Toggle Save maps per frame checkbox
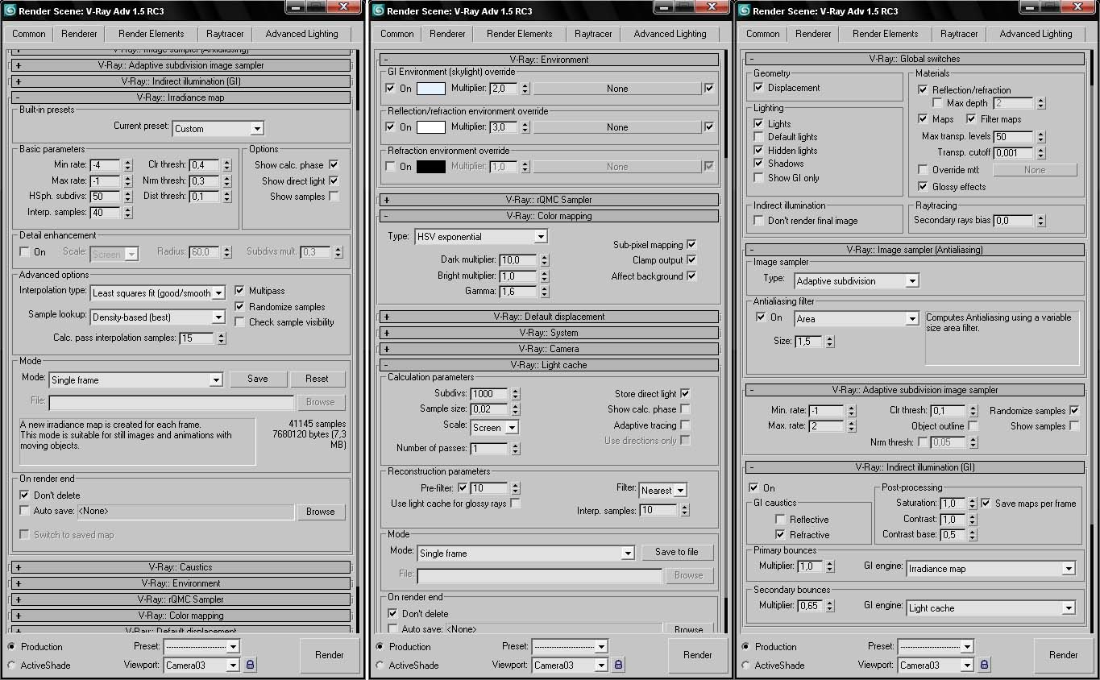Viewport: 1100px width, 680px height. [986, 503]
